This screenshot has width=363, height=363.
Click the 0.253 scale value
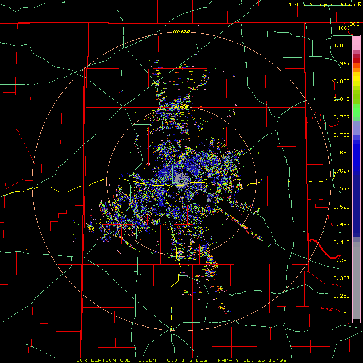pyautogui.click(x=342, y=296)
